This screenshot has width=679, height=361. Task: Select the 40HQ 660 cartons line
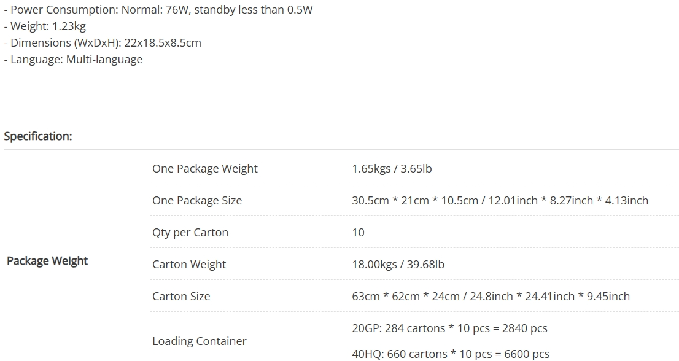click(451, 354)
